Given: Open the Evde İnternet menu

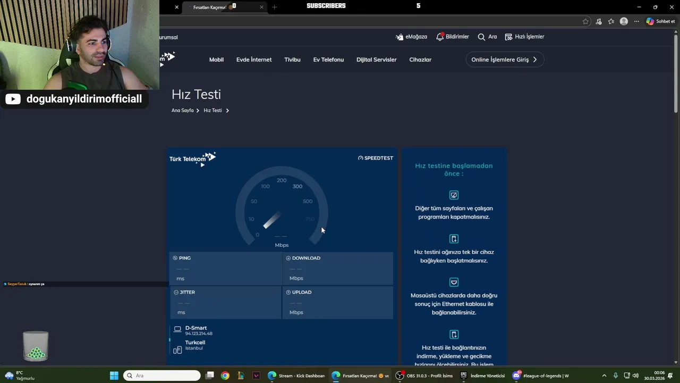Looking at the screenshot, I should click(254, 60).
